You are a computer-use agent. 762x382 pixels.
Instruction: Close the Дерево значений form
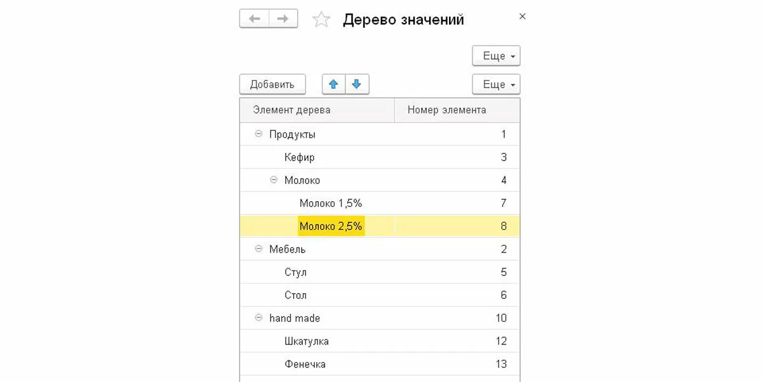(x=523, y=16)
